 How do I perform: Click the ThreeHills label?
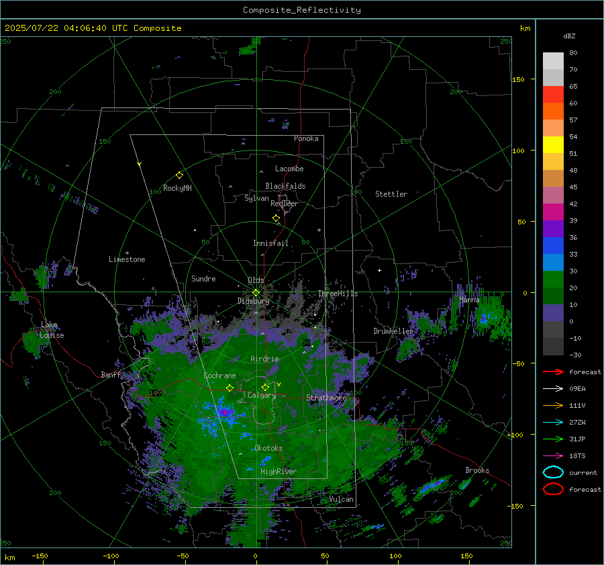pyautogui.click(x=338, y=294)
